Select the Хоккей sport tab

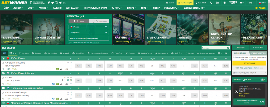pos(65,53)
